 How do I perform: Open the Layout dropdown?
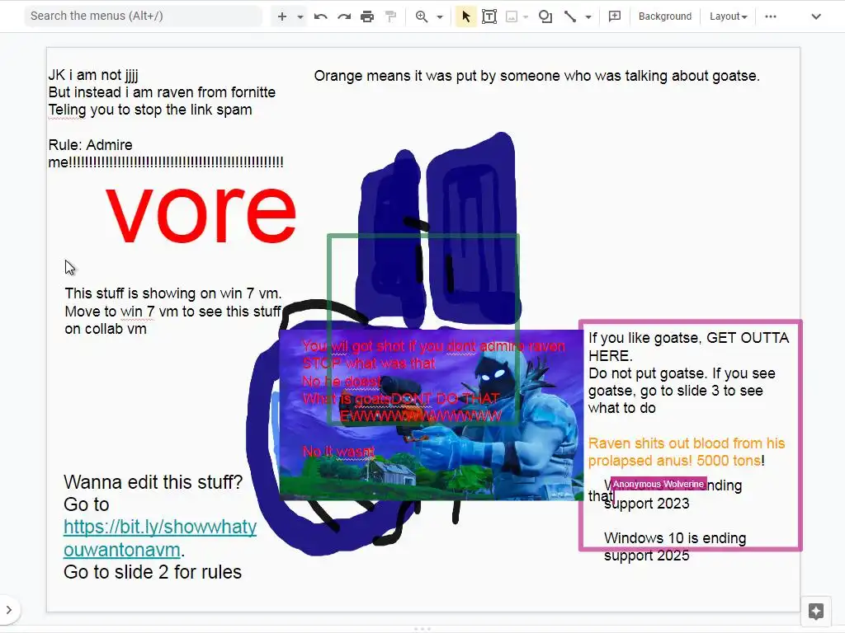[728, 16]
